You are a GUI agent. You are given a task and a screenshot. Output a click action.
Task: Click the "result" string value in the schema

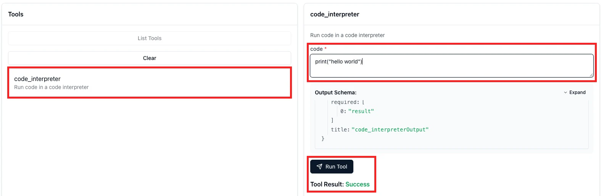[x=361, y=111]
